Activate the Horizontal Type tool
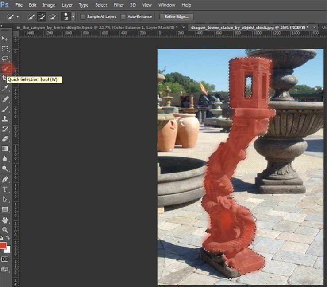 pyautogui.click(x=5, y=189)
